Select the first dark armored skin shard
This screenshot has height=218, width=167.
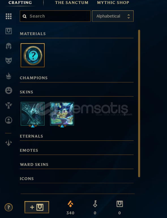coord(33,114)
